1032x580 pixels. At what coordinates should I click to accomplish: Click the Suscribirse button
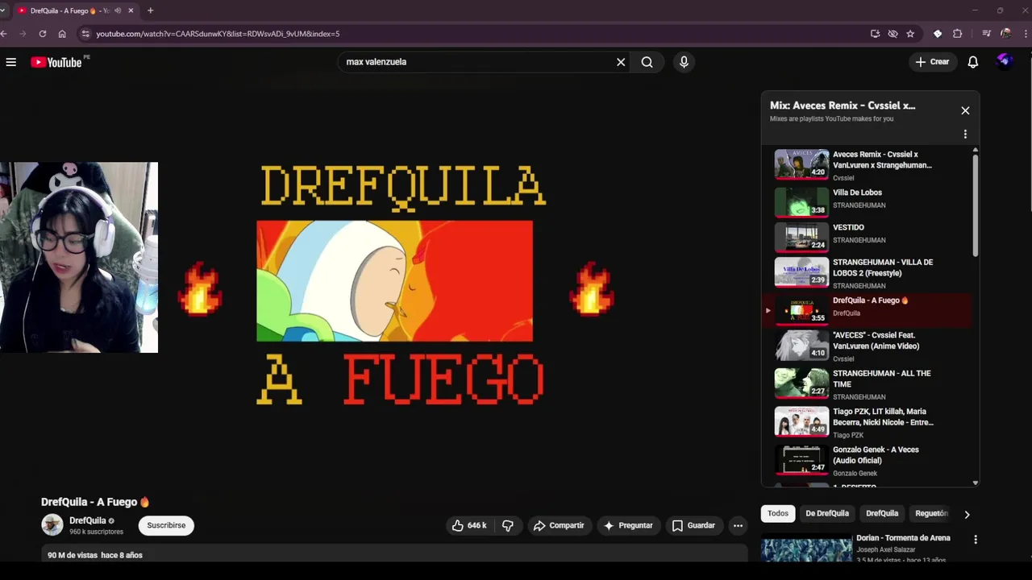[x=166, y=525]
